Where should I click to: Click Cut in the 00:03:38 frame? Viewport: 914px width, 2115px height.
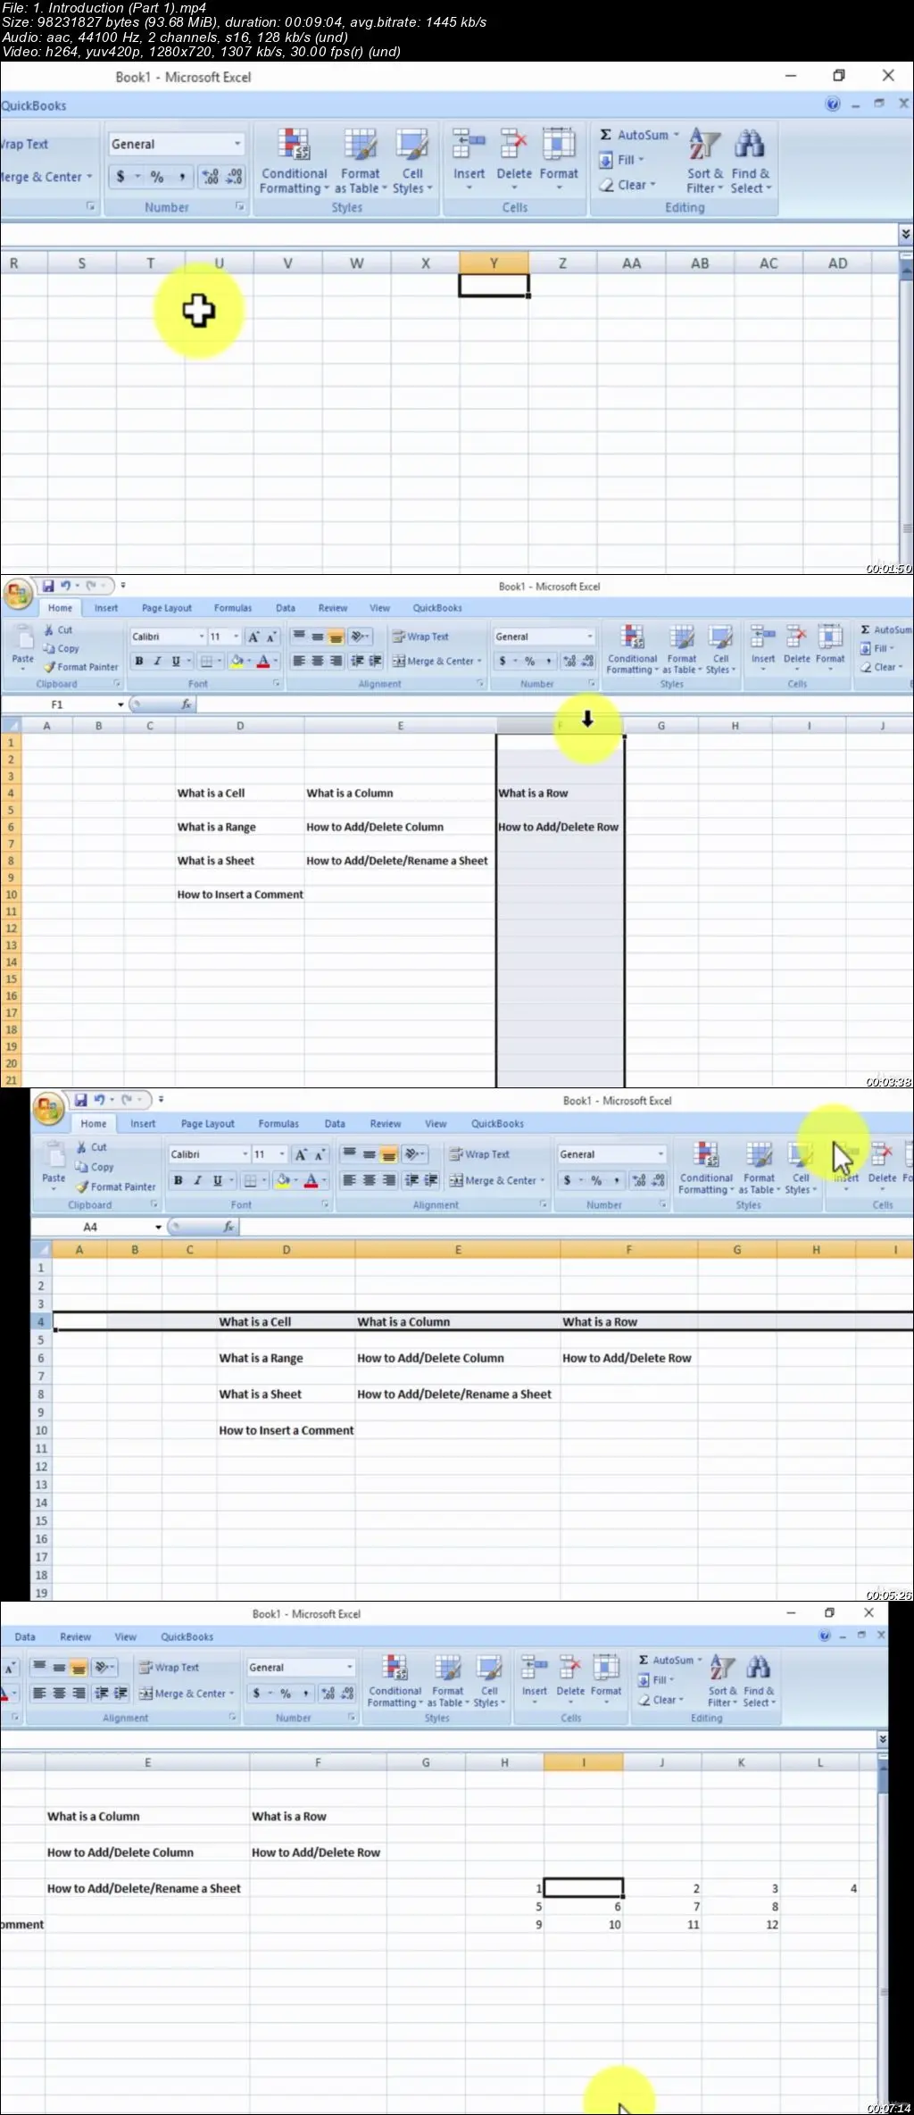pyautogui.click(x=58, y=629)
